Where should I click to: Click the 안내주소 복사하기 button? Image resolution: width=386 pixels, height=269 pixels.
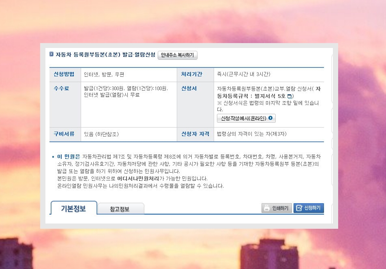tap(178, 55)
